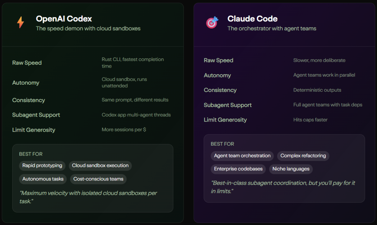Image resolution: width=377 pixels, height=225 pixels.
Task: Click 'The speed demon with cloud sandboxes' subtitle
Action: (x=88, y=29)
